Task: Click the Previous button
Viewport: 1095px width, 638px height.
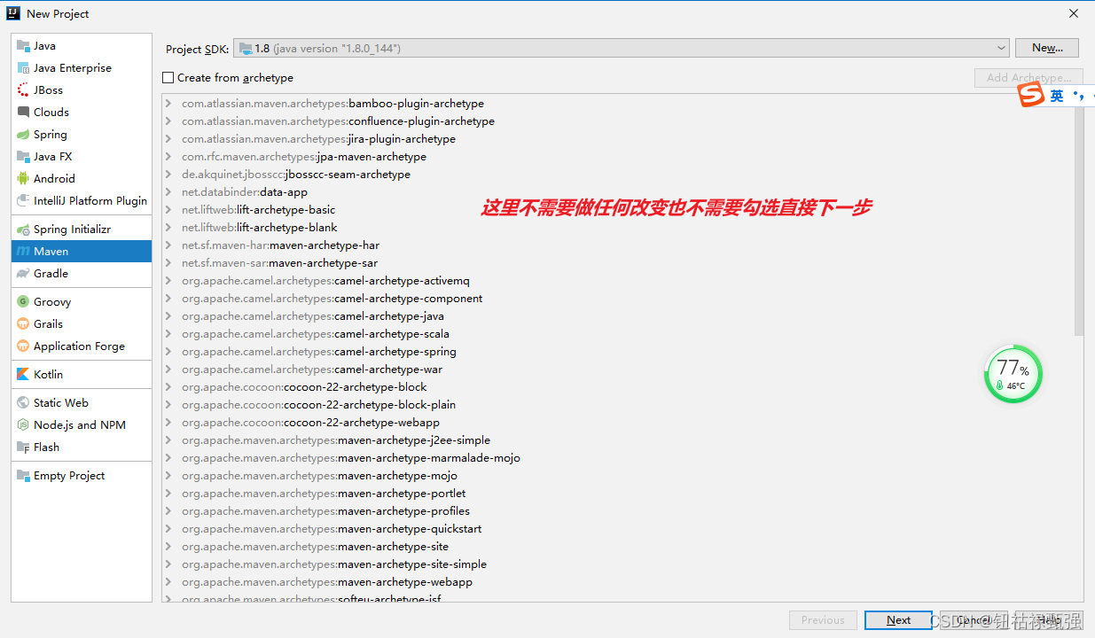Action: (x=823, y=620)
